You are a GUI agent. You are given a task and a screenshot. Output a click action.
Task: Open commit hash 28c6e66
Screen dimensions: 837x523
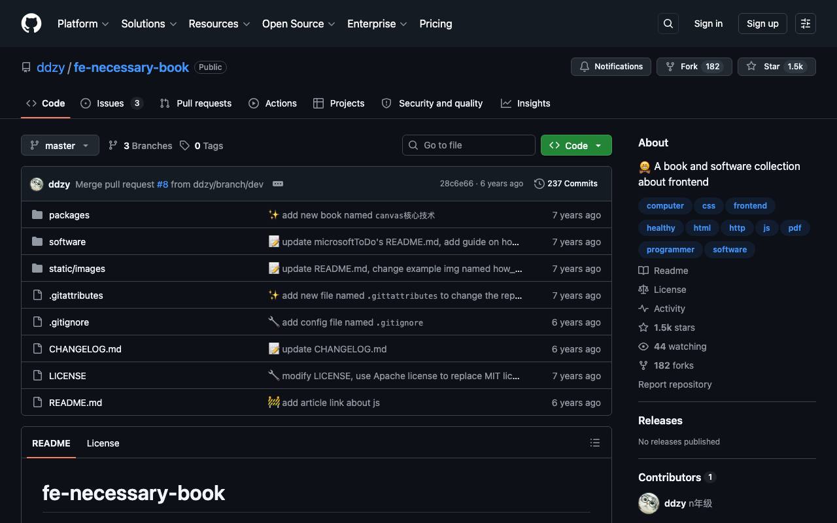click(456, 184)
